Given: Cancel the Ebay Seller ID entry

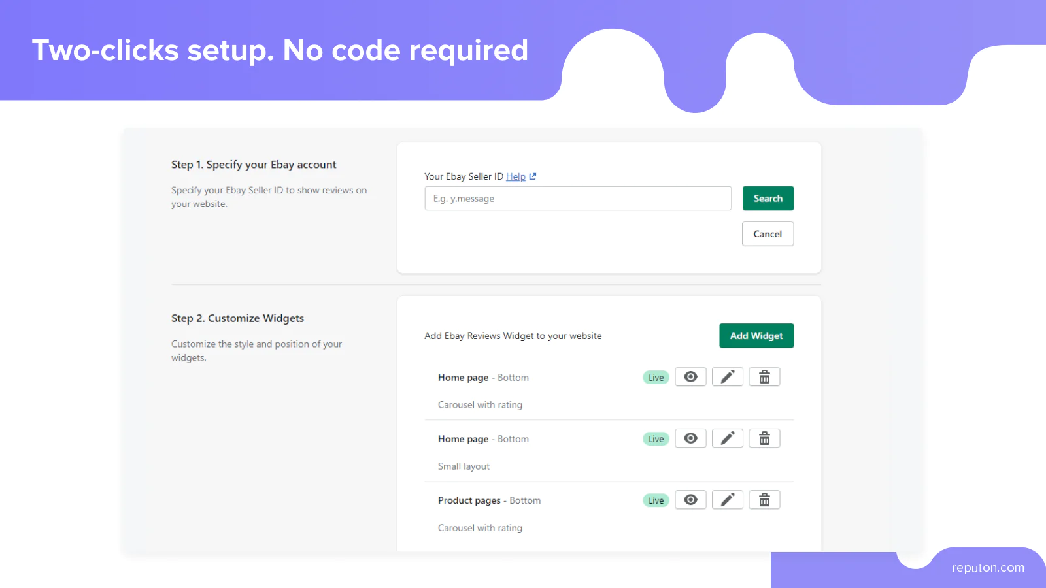Looking at the screenshot, I should (x=768, y=234).
